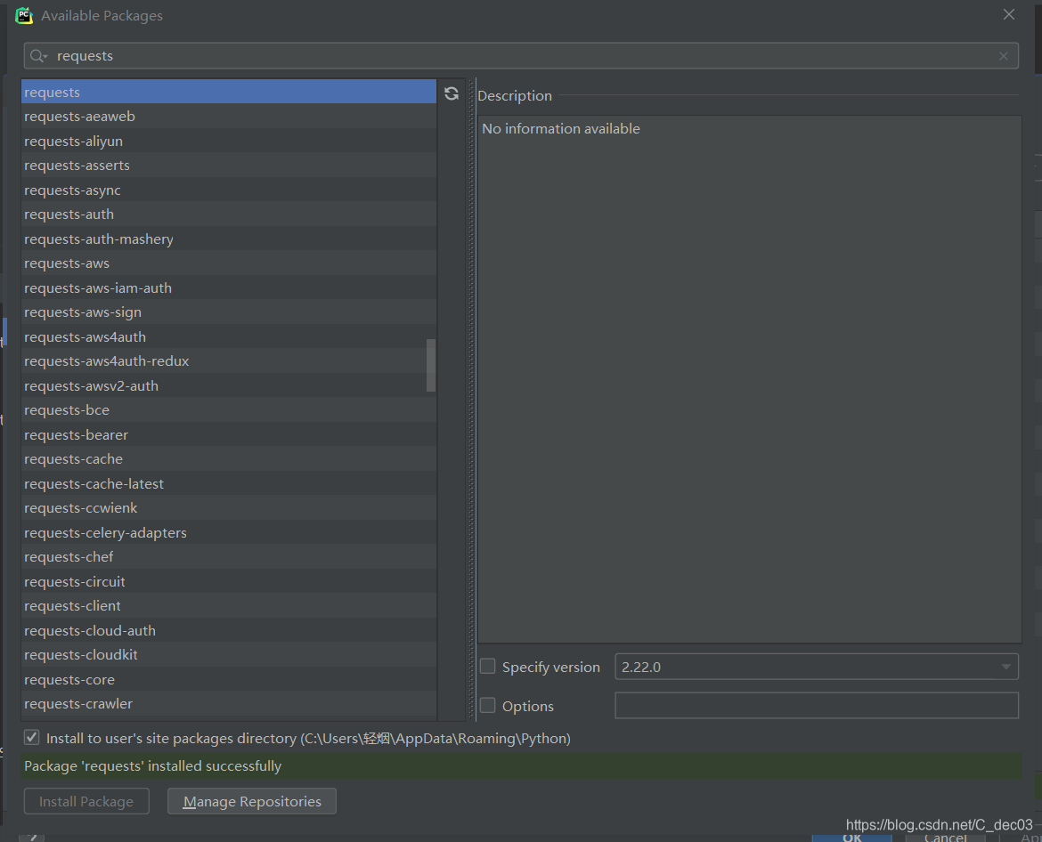Select requests-aws-sign package

(x=229, y=312)
